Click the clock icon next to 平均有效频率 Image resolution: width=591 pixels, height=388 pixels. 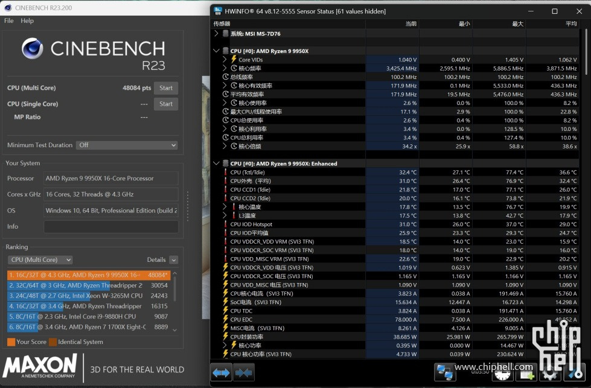(225, 94)
